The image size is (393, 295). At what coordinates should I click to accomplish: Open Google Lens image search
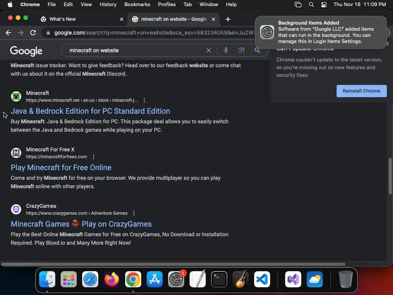(241, 50)
